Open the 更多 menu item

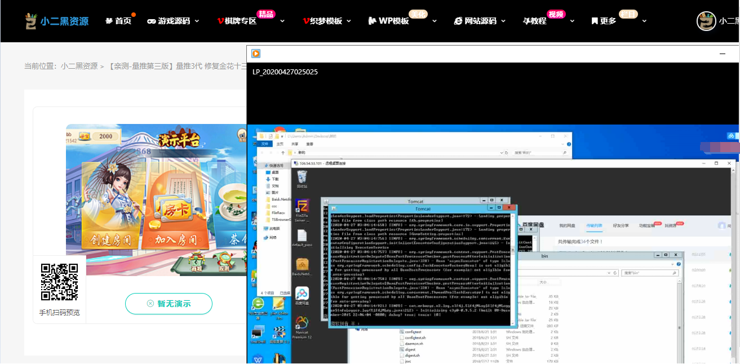(x=604, y=21)
